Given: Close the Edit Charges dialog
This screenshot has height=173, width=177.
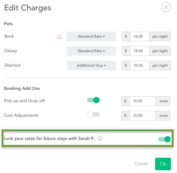Looking at the screenshot, I should click(x=166, y=7).
